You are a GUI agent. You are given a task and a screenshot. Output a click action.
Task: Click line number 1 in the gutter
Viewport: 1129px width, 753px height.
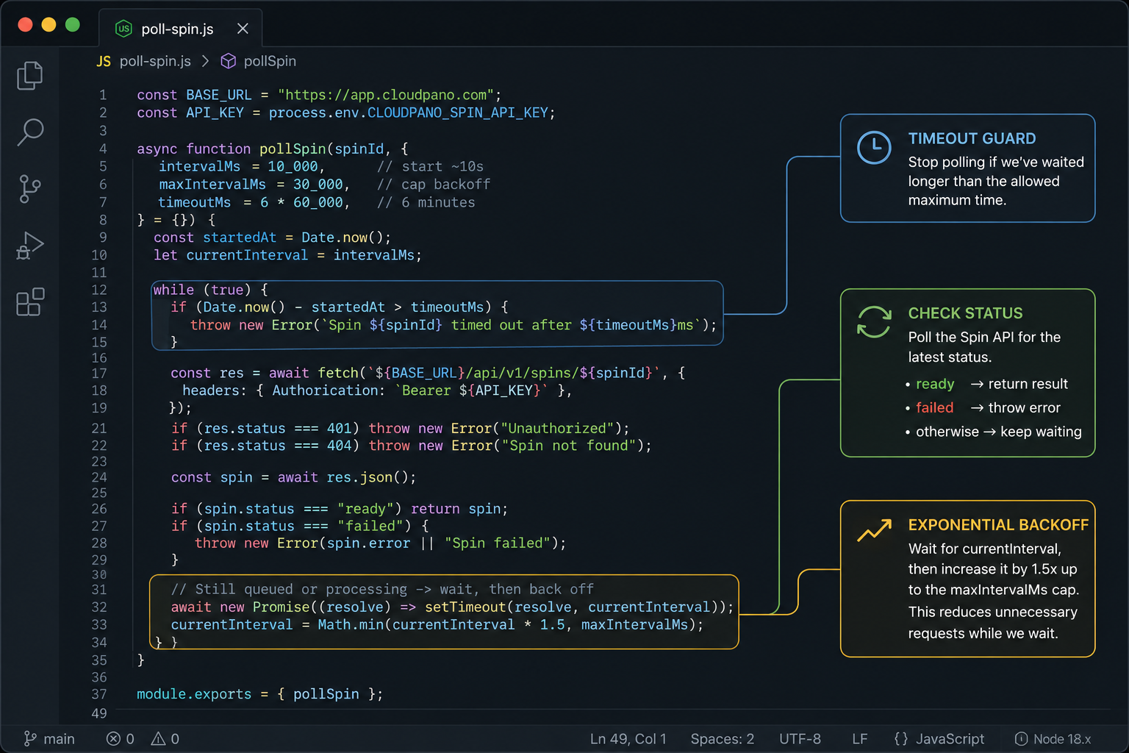(103, 95)
